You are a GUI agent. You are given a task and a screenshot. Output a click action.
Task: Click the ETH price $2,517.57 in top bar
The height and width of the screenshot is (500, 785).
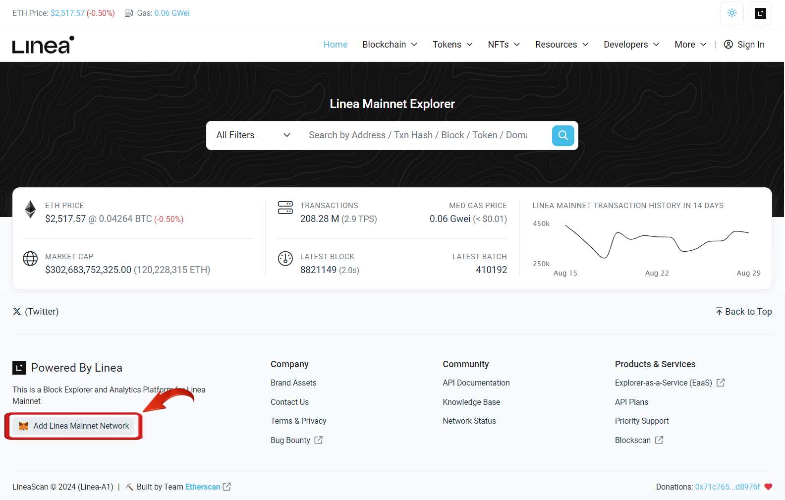[x=67, y=13]
